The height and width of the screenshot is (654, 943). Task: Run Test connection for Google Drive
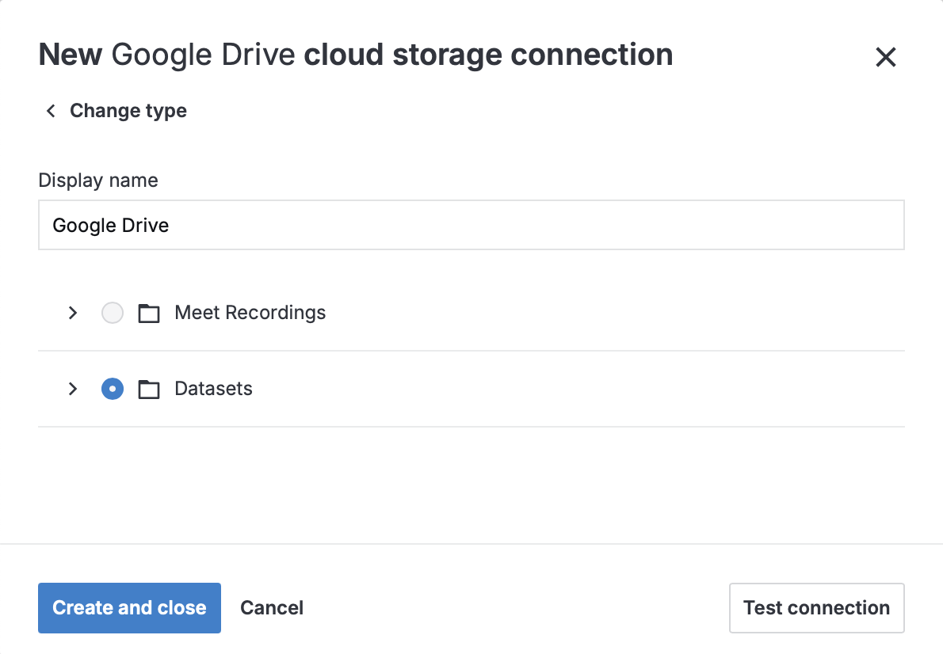coord(816,608)
